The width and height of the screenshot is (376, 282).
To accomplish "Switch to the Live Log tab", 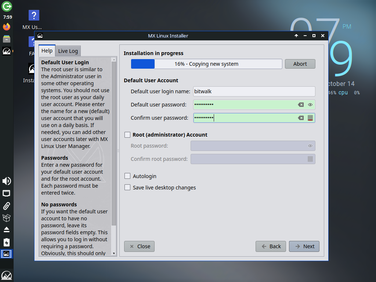I will click(68, 51).
